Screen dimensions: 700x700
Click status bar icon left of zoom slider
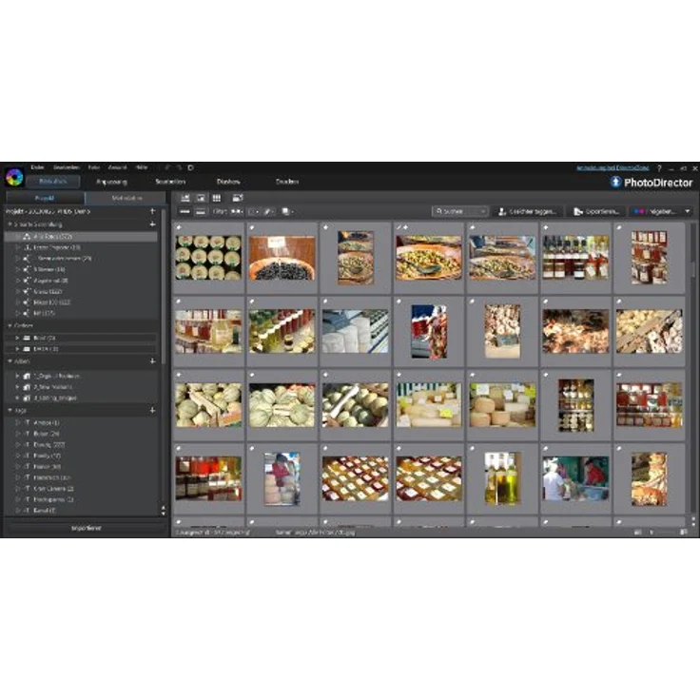(638, 533)
